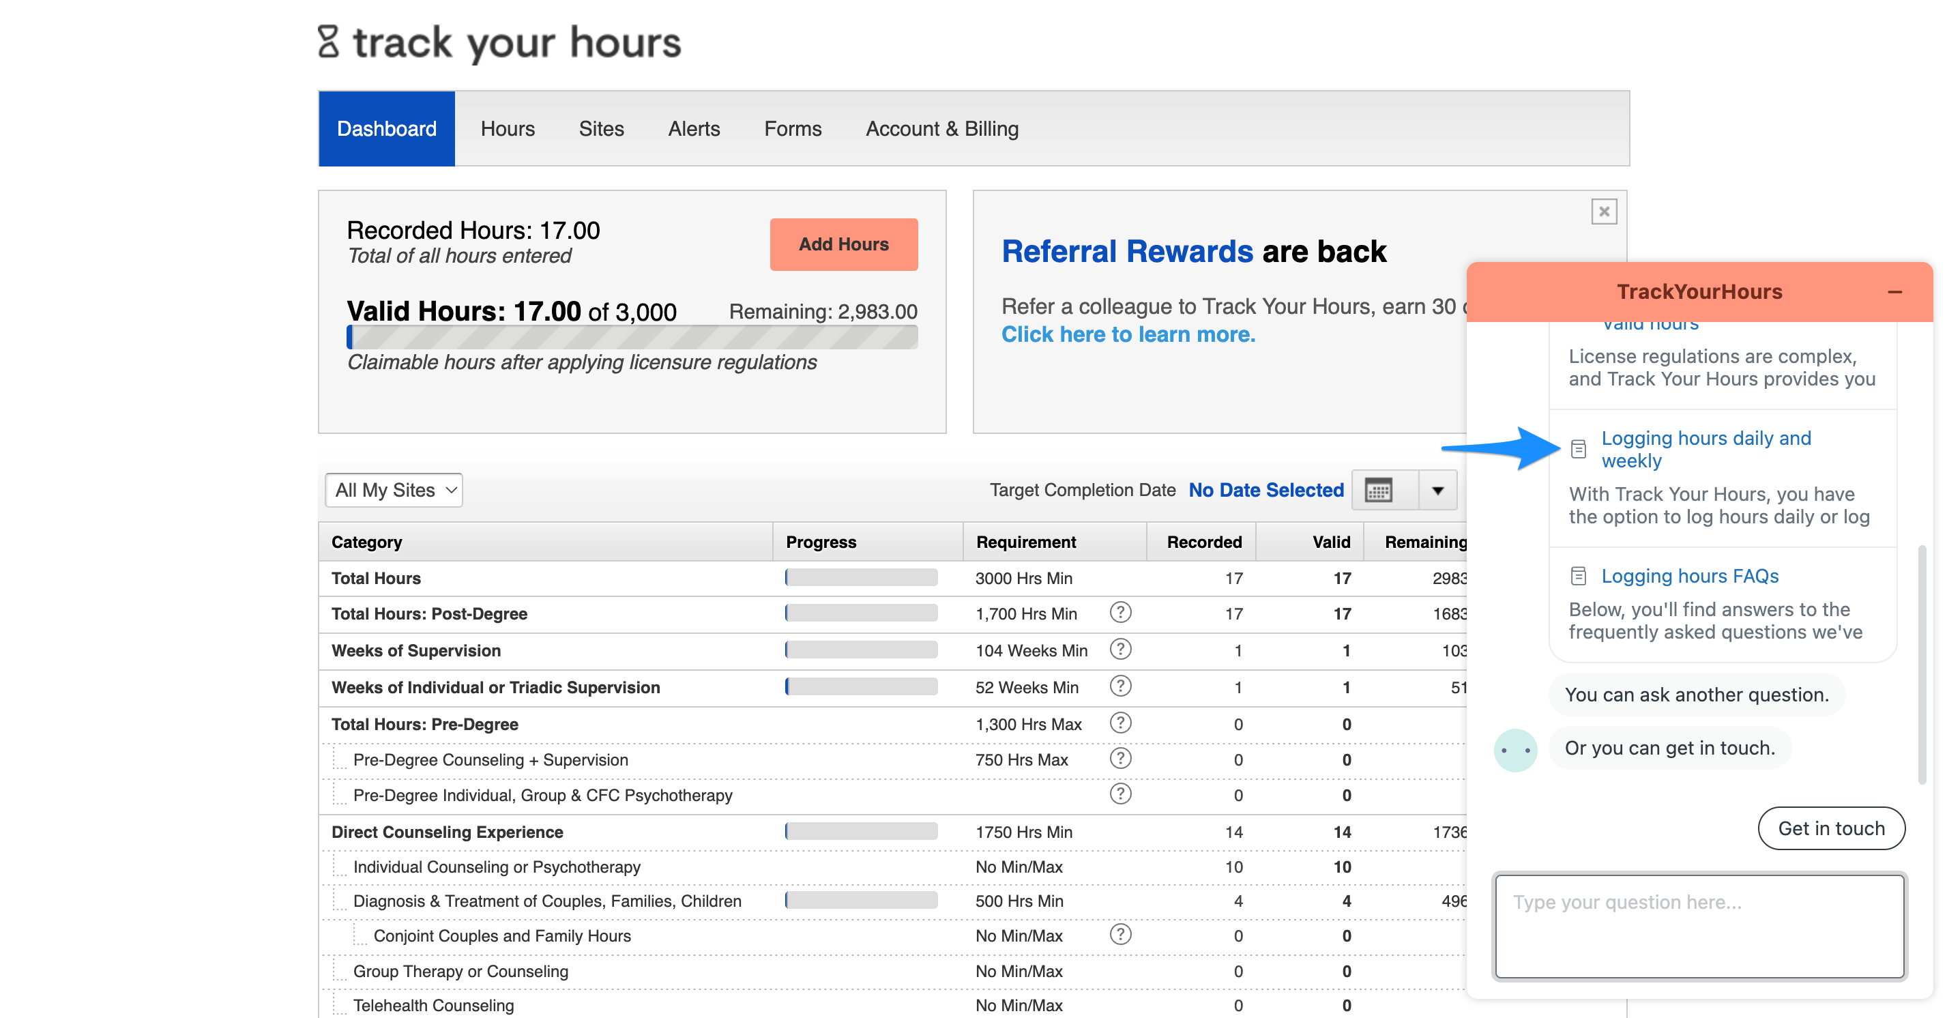
Task: Click the Referral Rewards heading link
Action: pos(1127,252)
